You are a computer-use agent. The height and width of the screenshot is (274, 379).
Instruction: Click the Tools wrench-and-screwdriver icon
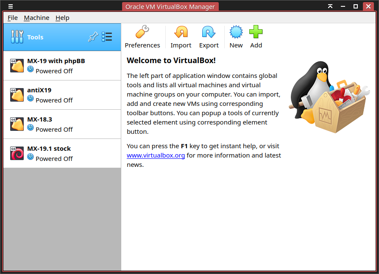tap(17, 37)
